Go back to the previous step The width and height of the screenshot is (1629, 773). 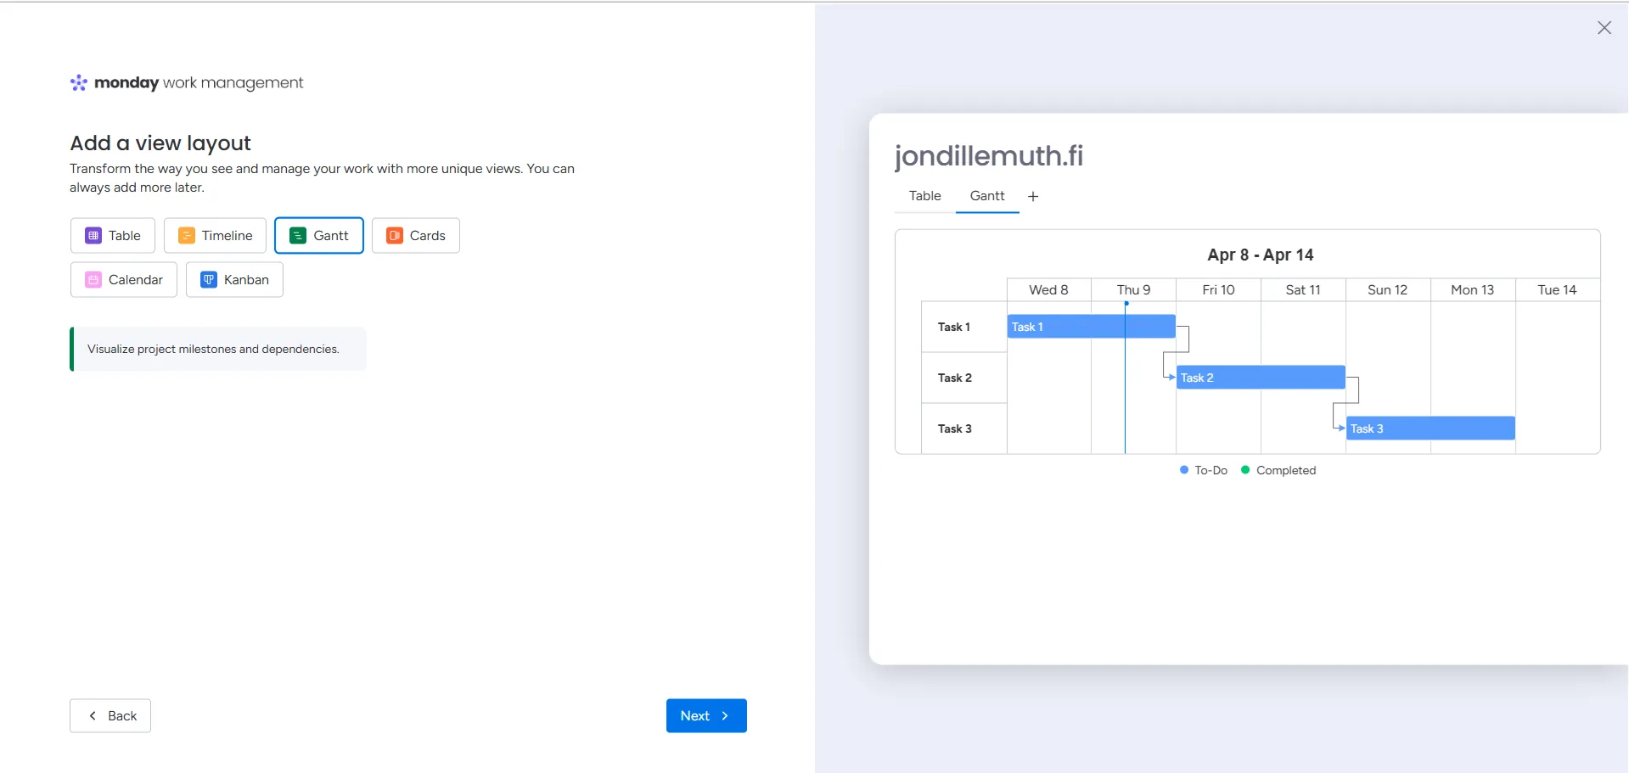click(110, 716)
